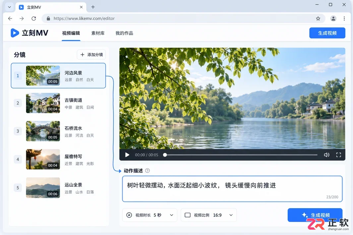Select the 屋檐特写 storyboard thumbnail

click(43, 159)
